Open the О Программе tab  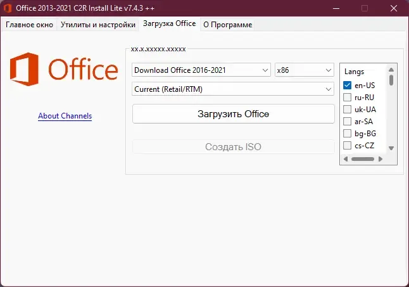click(227, 25)
